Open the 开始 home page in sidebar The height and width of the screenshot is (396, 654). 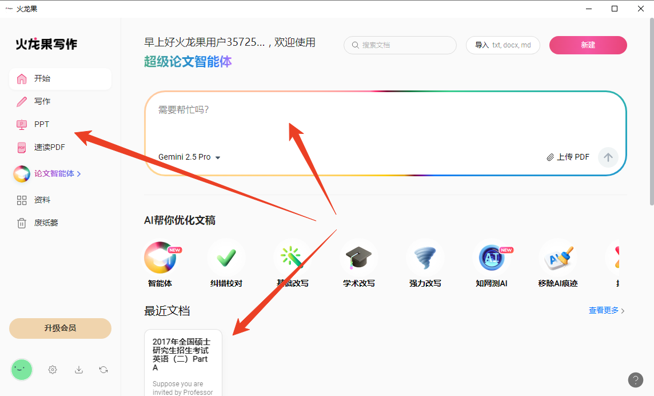[60, 78]
